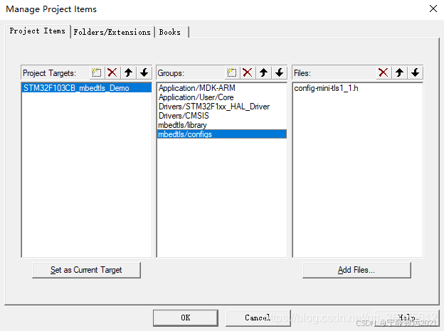Select target STM32F103CB_mbedtls_Demo
This screenshot has width=444, height=331.
[87, 88]
